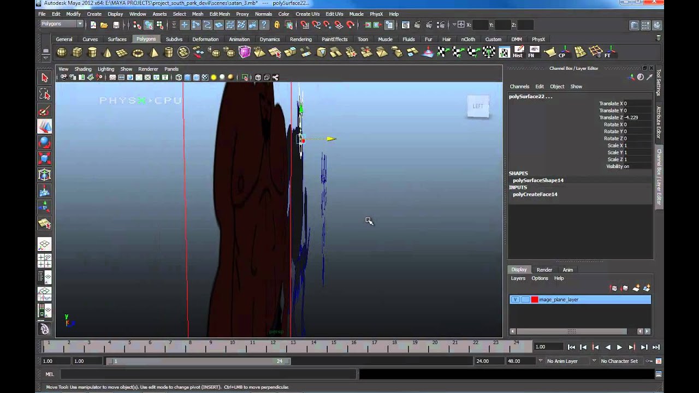Toggle textured display checker icon in viewport toolbar
Image resolution: width=699 pixels, height=393 pixels.
pos(205,78)
